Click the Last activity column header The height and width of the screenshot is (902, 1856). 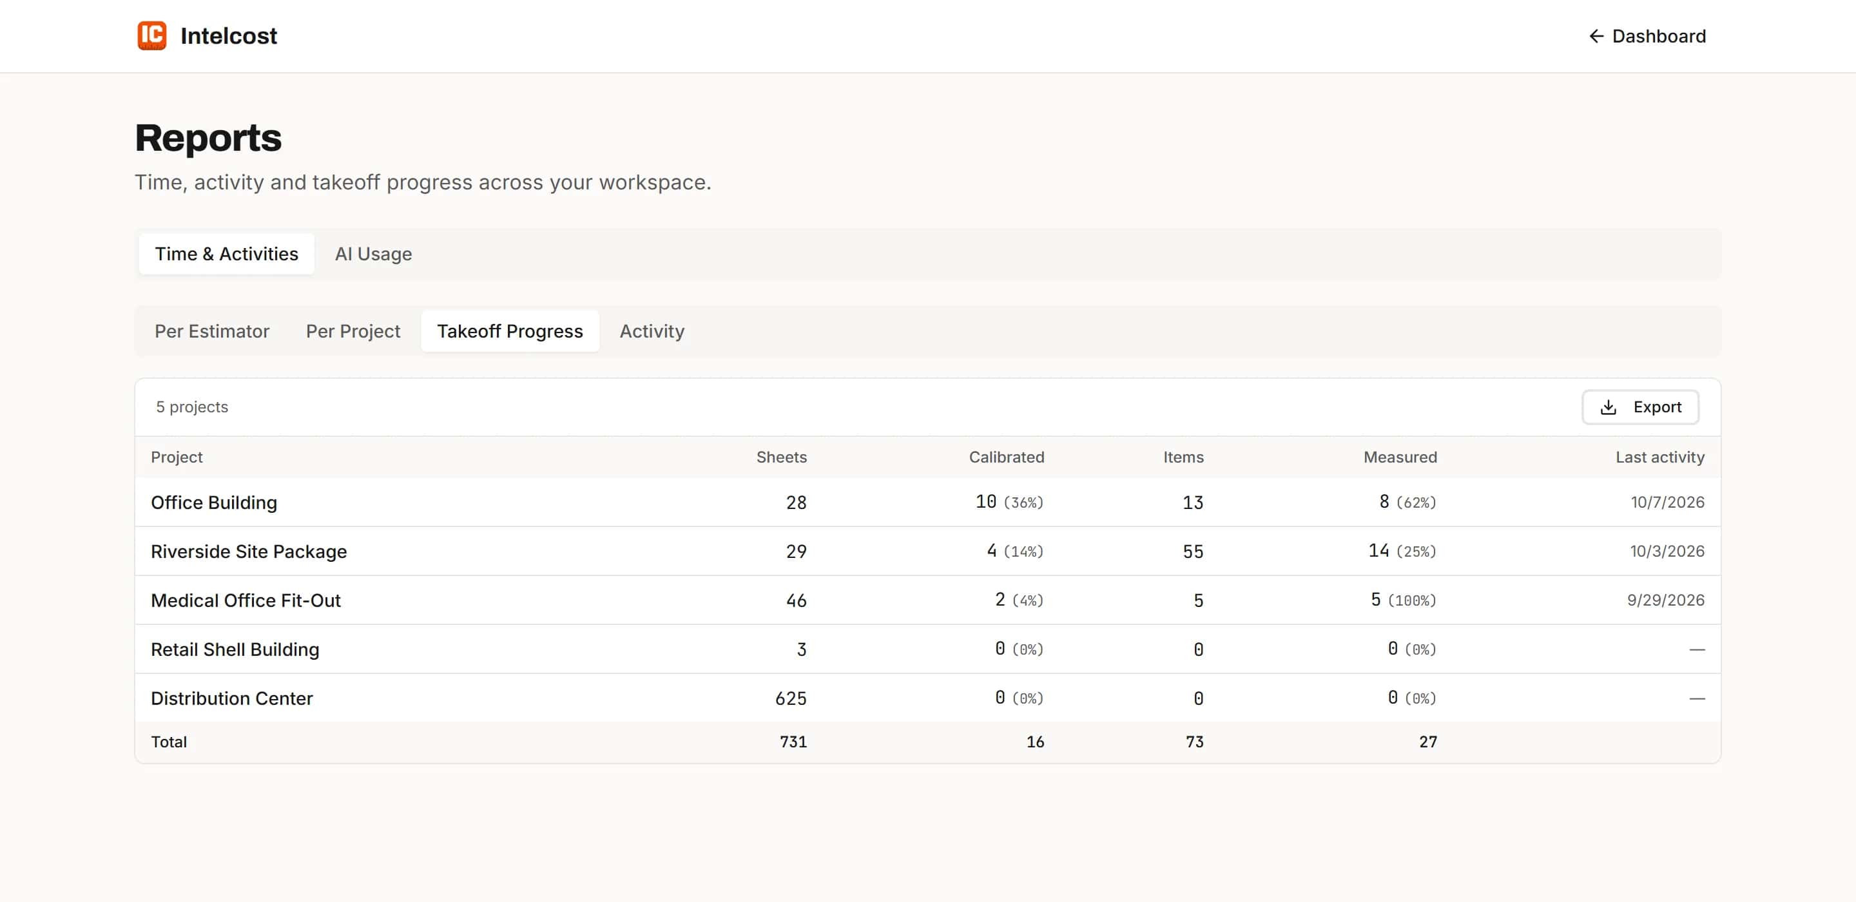click(x=1659, y=457)
